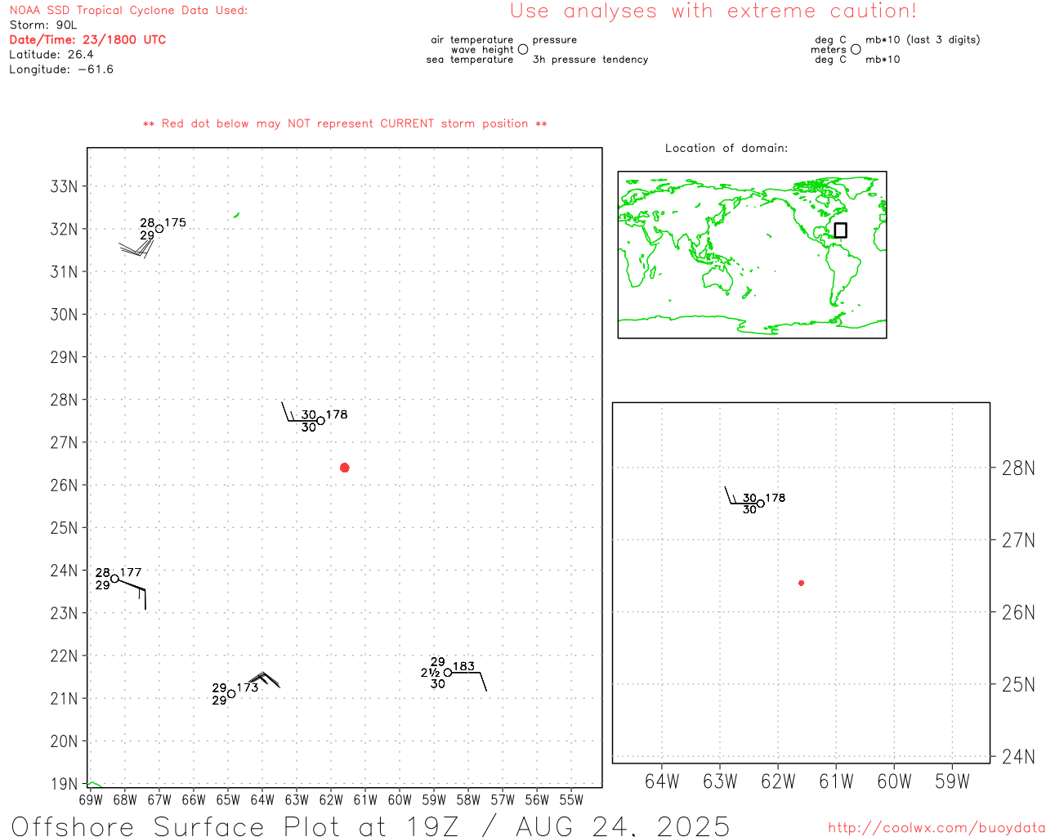Click 'sea temperature' legend label

tap(470, 60)
